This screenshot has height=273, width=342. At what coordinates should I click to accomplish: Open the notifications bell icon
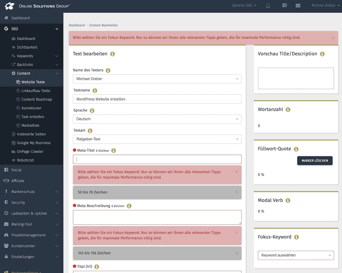[268, 6]
